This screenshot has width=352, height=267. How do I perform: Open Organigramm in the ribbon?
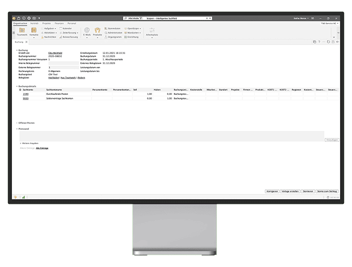(x=113, y=37)
